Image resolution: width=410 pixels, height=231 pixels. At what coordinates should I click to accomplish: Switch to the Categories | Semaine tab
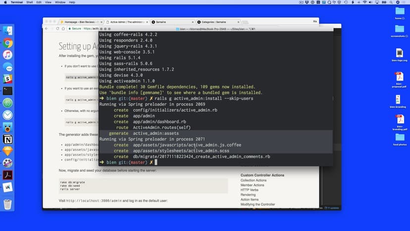tap(215, 22)
